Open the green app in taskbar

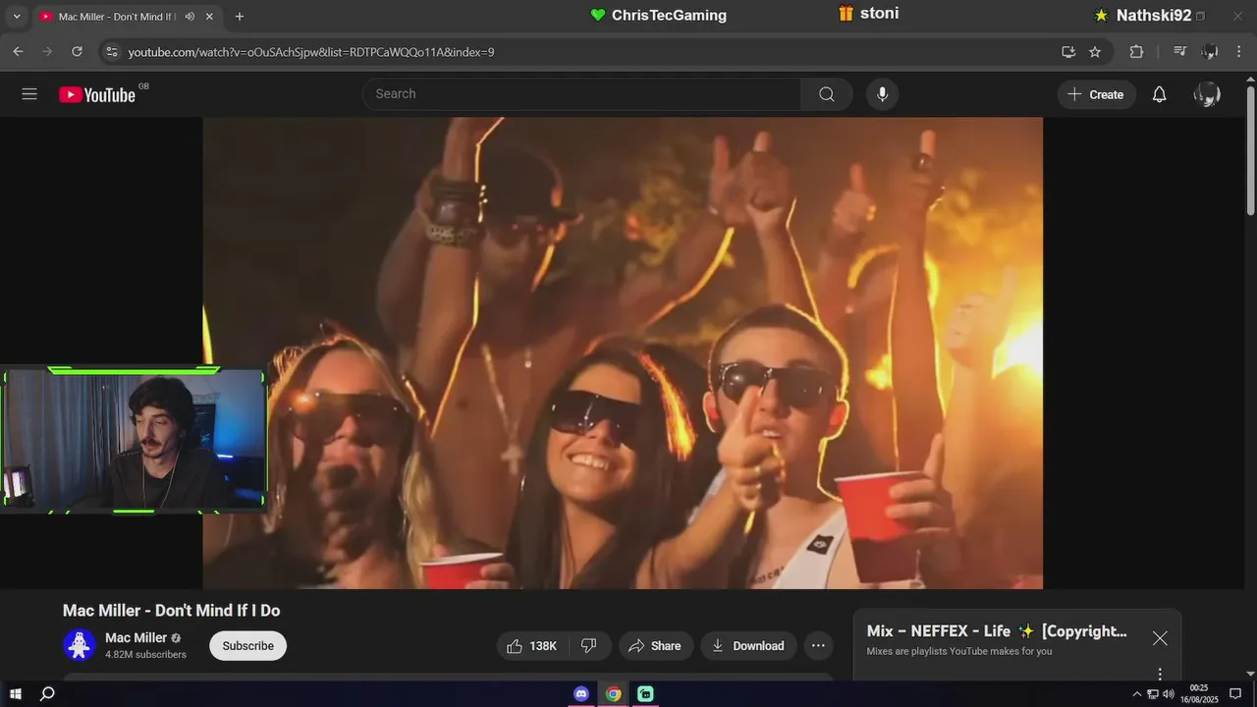click(x=645, y=694)
